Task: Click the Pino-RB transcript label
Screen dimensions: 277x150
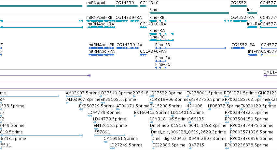Action: (x=157, y=18)
